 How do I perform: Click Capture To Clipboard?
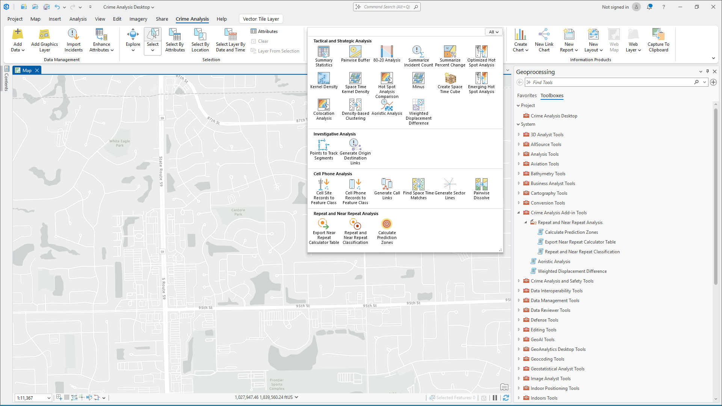[658, 41]
